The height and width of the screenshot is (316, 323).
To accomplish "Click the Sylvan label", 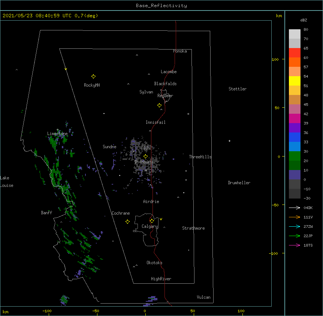I will (x=146, y=92).
